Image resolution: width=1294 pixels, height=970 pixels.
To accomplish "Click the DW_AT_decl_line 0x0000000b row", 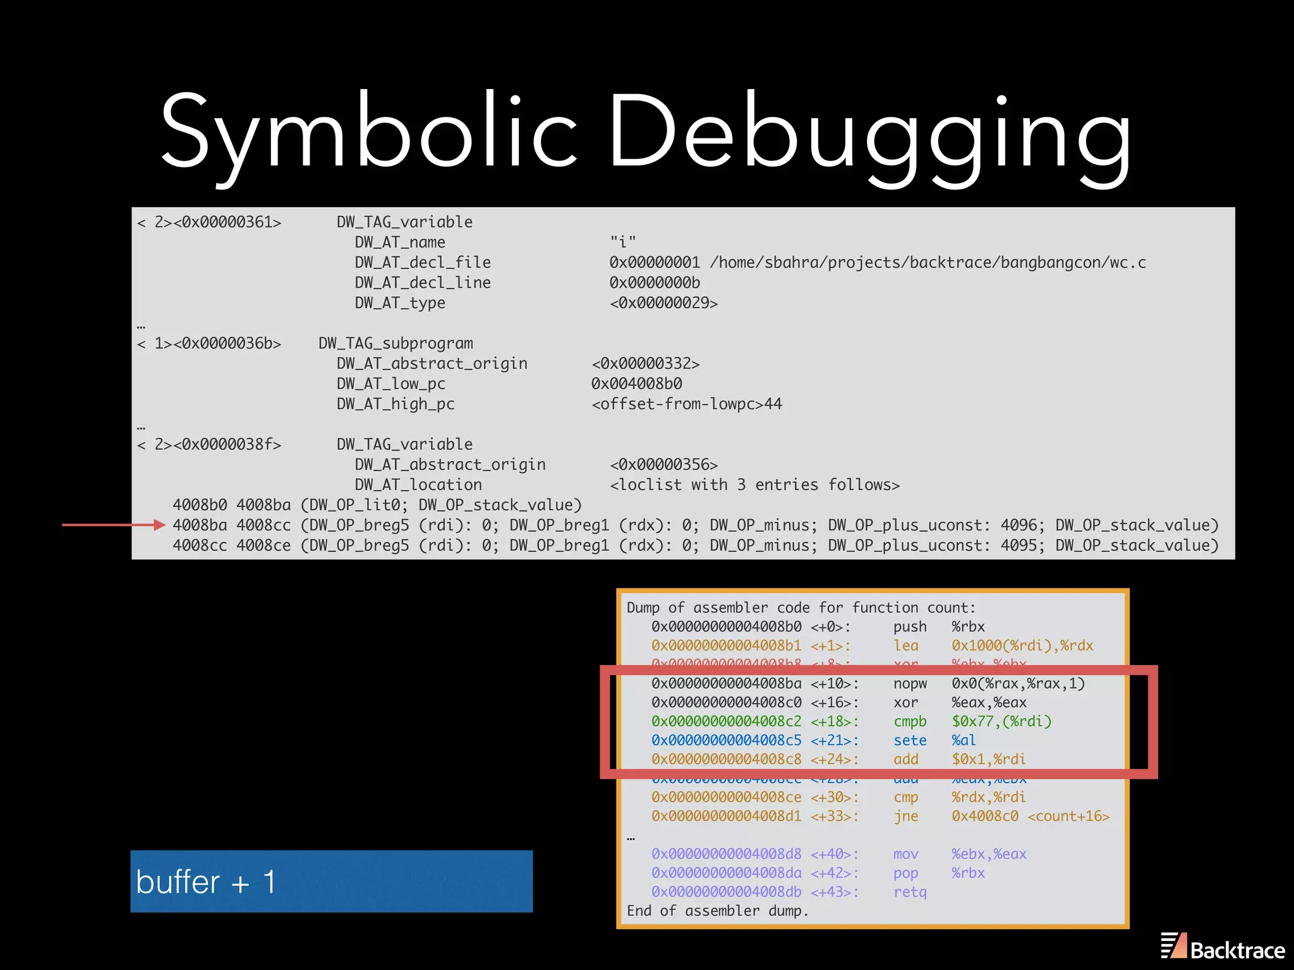I will 527,283.
